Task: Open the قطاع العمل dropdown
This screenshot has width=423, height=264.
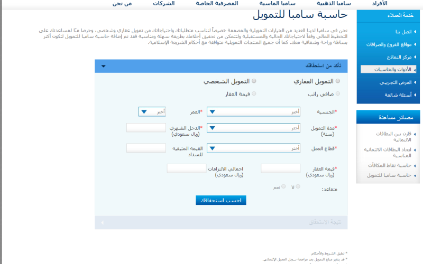Action: pos(254,148)
